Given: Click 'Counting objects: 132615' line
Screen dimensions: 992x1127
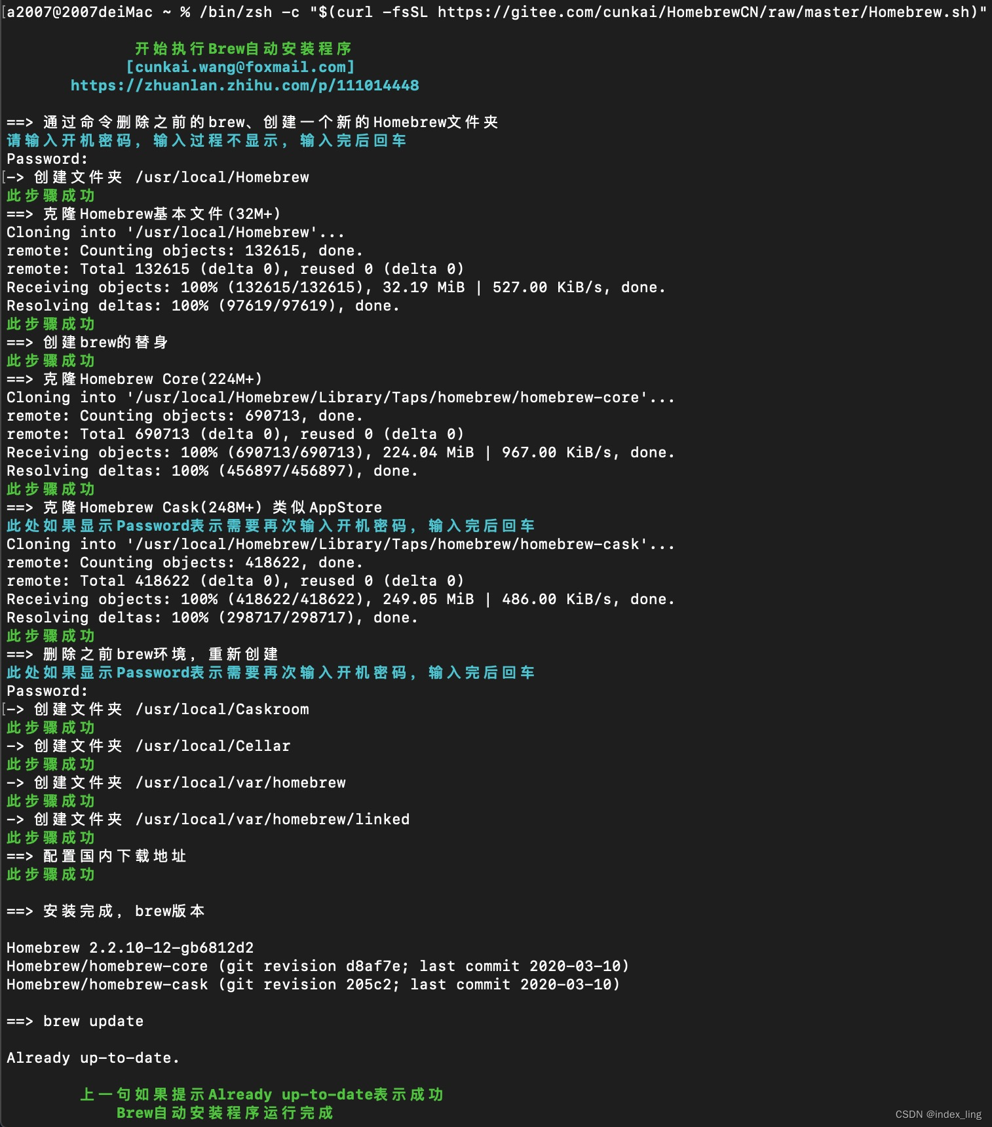Looking at the screenshot, I should [185, 250].
